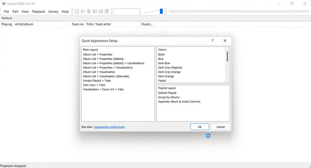This screenshot has height=168, width=311.
Task: Select Simple Playlist + Tabs layout
Action: [97, 81]
